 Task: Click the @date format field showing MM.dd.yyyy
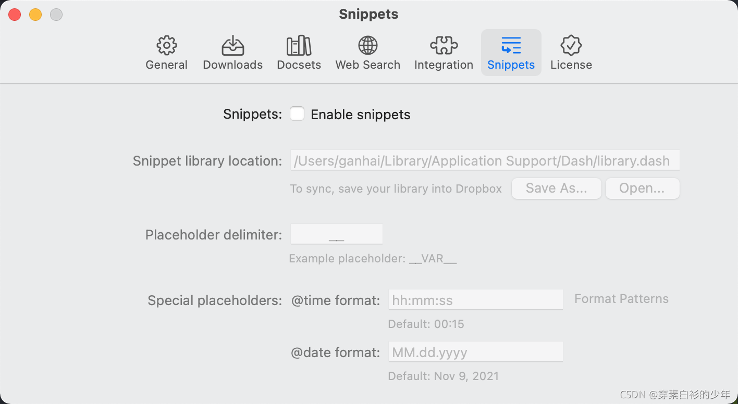tap(475, 351)
